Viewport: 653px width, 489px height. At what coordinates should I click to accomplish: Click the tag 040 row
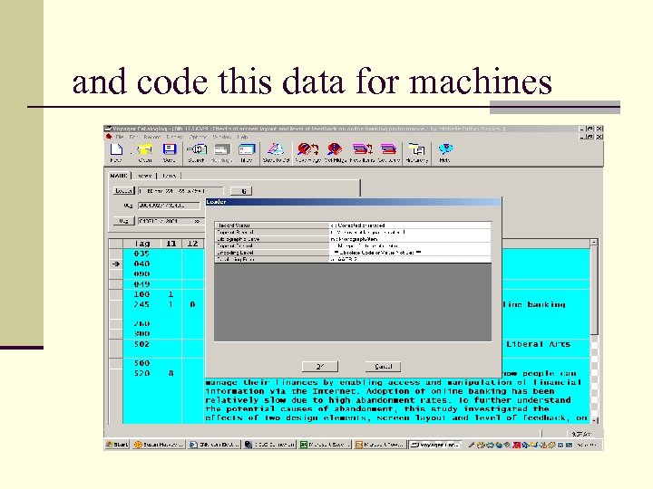pos(141,264)
